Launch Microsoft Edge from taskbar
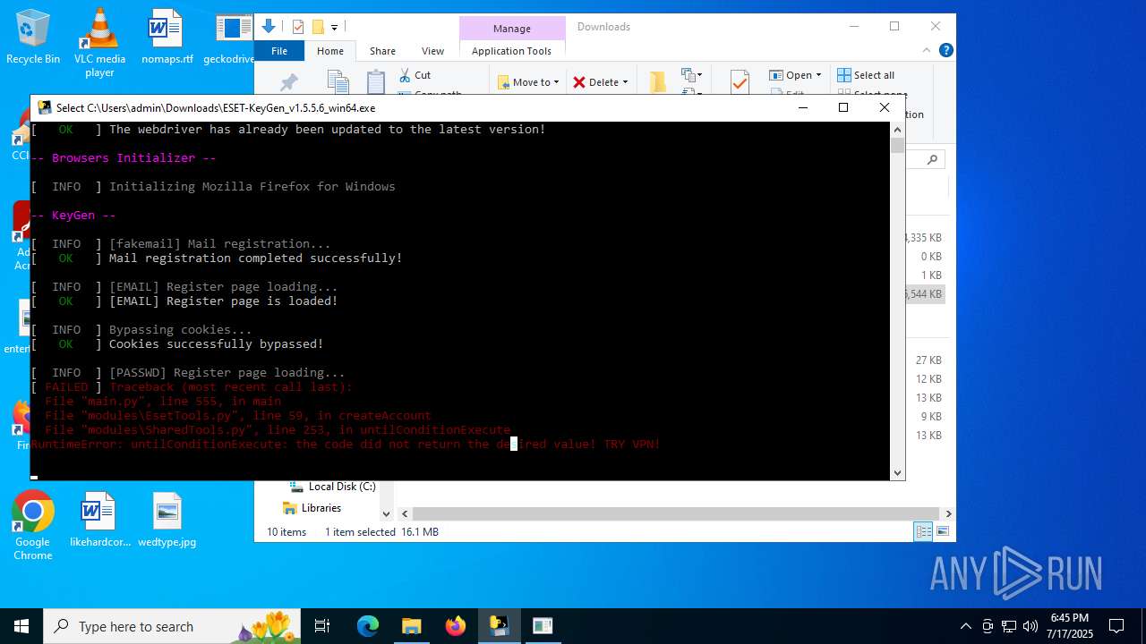Image resolution: width=1146 pixels, height=644 pixels. pos(368,626)
